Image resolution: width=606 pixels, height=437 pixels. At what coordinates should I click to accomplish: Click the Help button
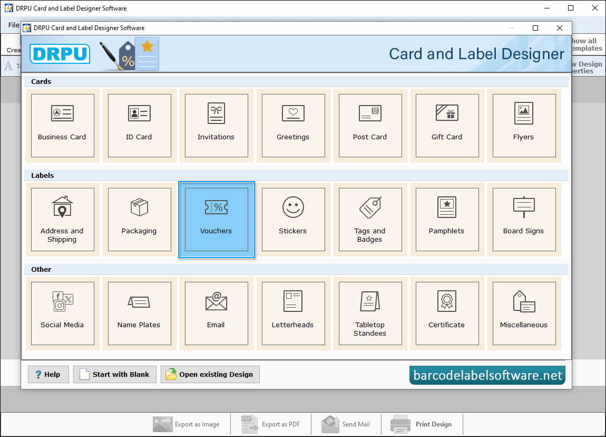pyautogui.click(x=48, y=374)
